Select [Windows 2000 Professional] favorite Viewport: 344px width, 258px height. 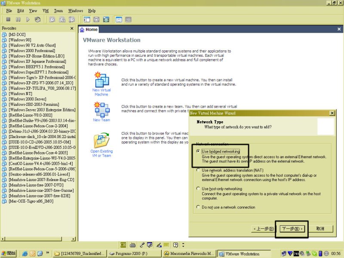coord(32,51)
